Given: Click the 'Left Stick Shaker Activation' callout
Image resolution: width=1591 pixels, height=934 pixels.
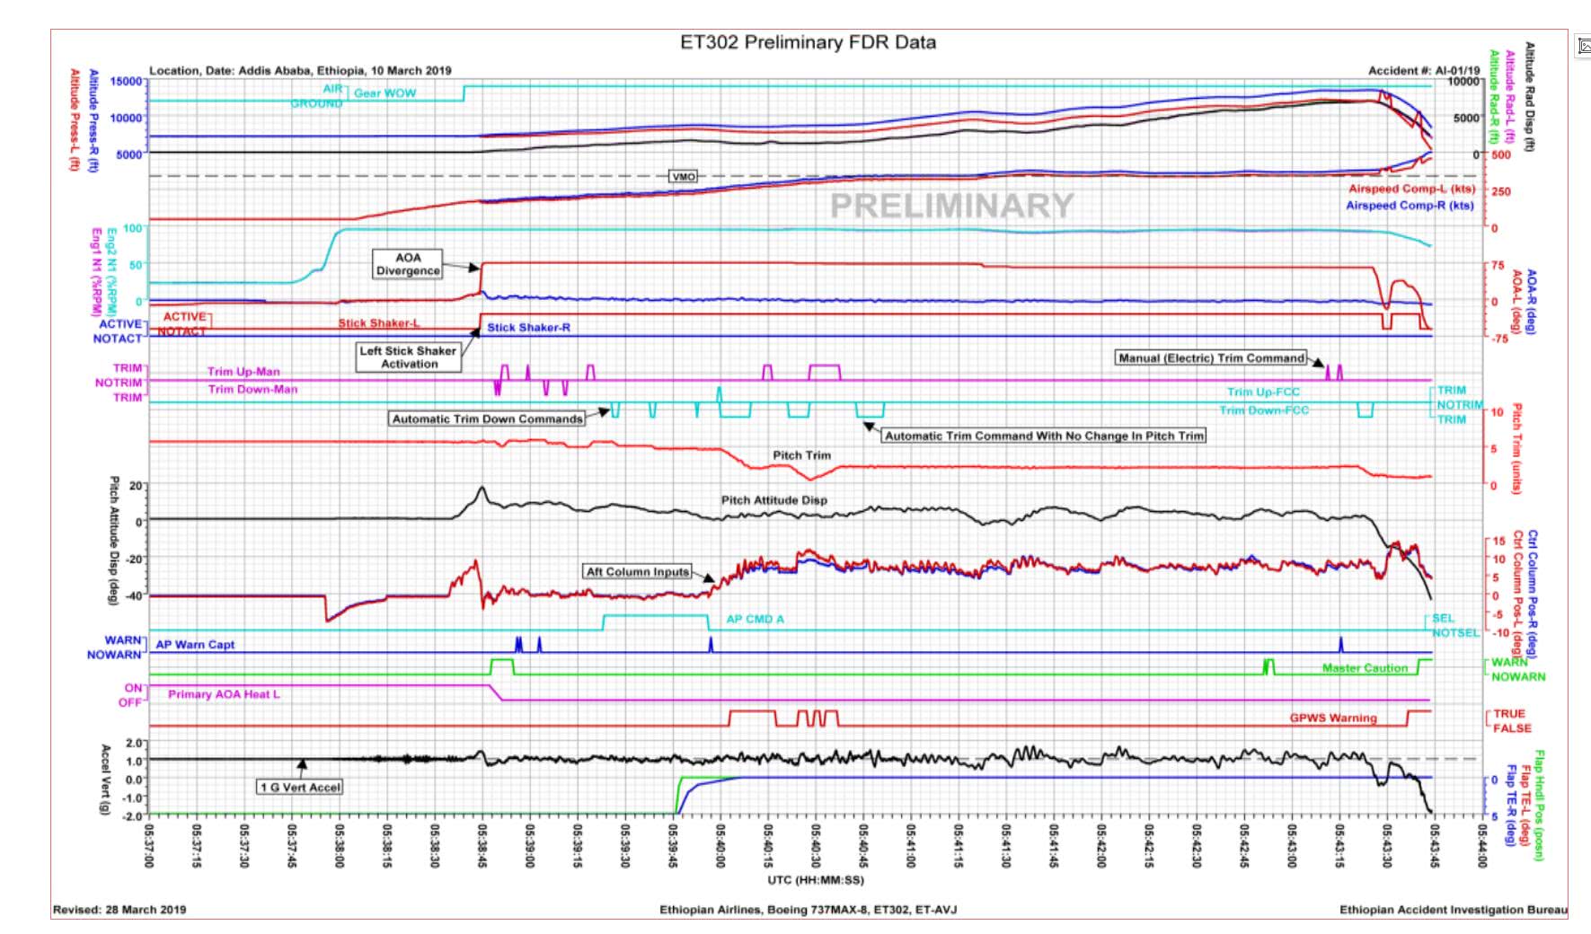Looking at the screenshot, I should (409, 357).
